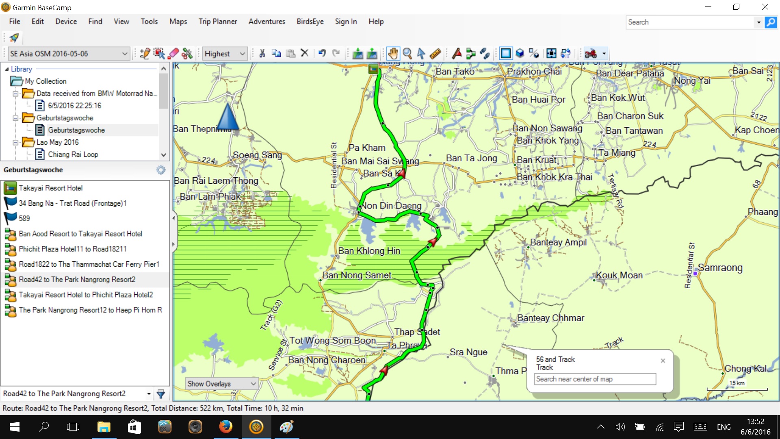Close the 56 and Track popup

click(x=663, y=361)
